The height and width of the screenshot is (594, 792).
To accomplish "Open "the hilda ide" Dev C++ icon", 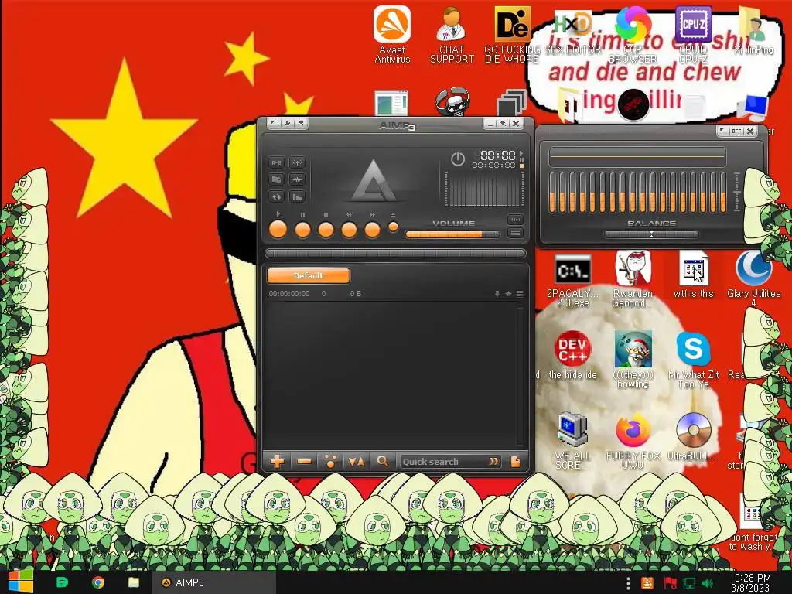I will click(572, 356).
